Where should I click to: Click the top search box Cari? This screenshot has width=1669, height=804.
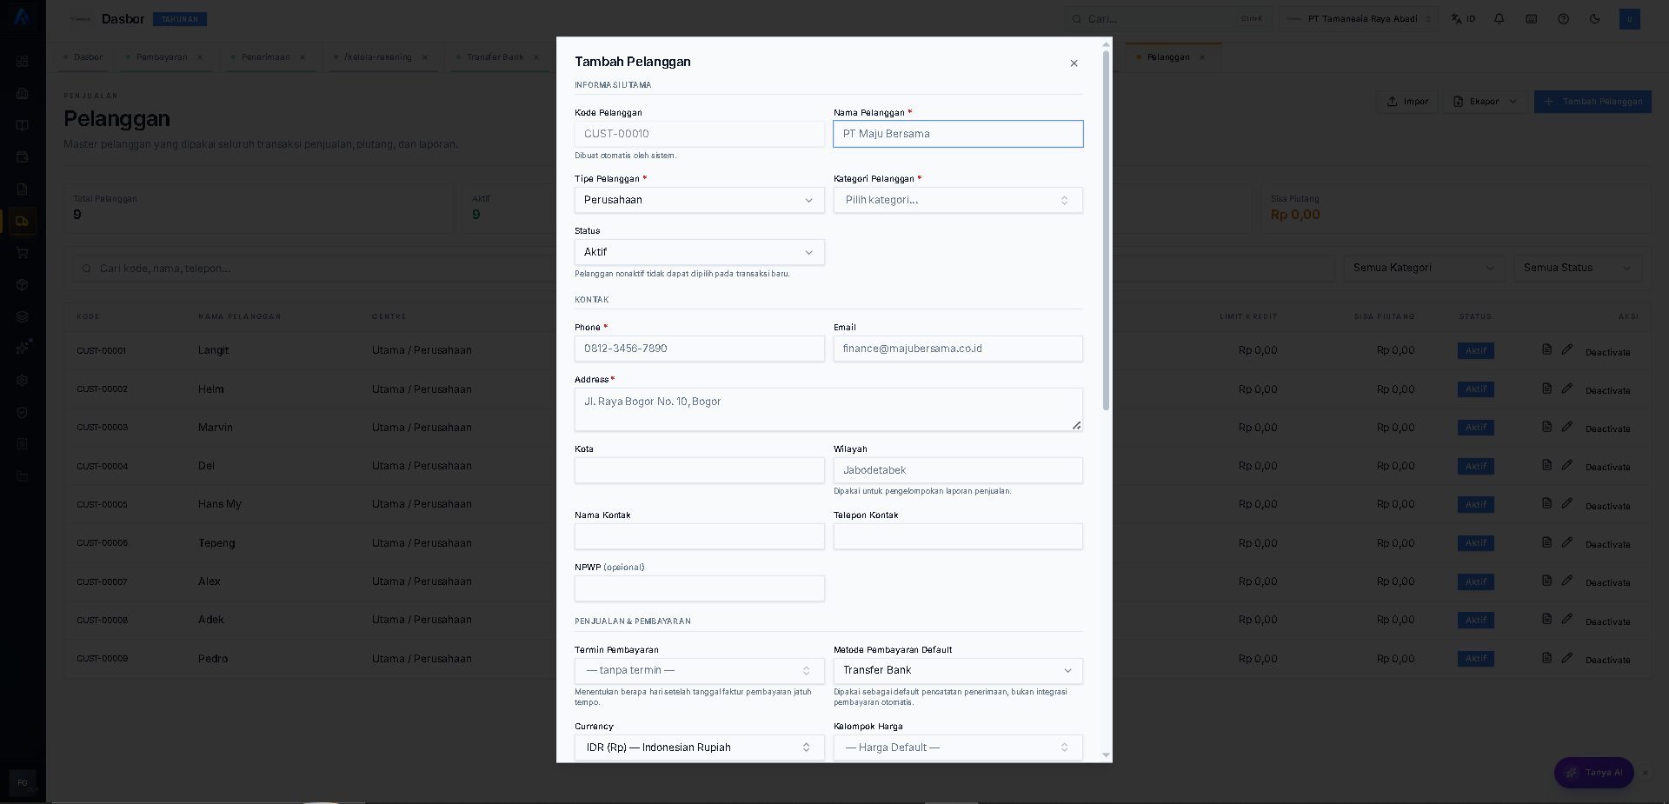(x=1169, y=19)
